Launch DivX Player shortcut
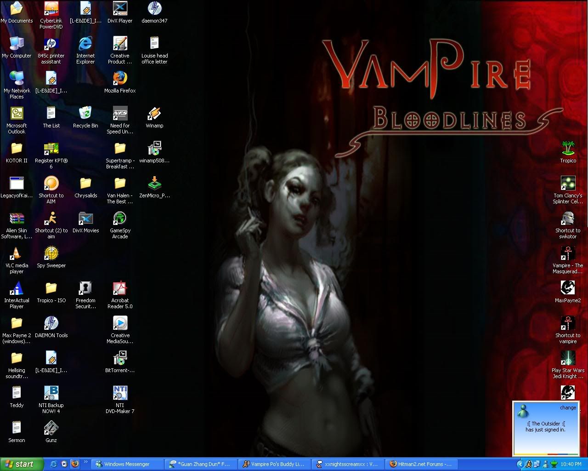Screen dimensions: 588x471 click(120, 12)
